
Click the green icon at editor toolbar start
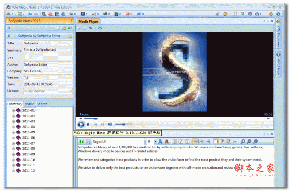tap(81, 142)
